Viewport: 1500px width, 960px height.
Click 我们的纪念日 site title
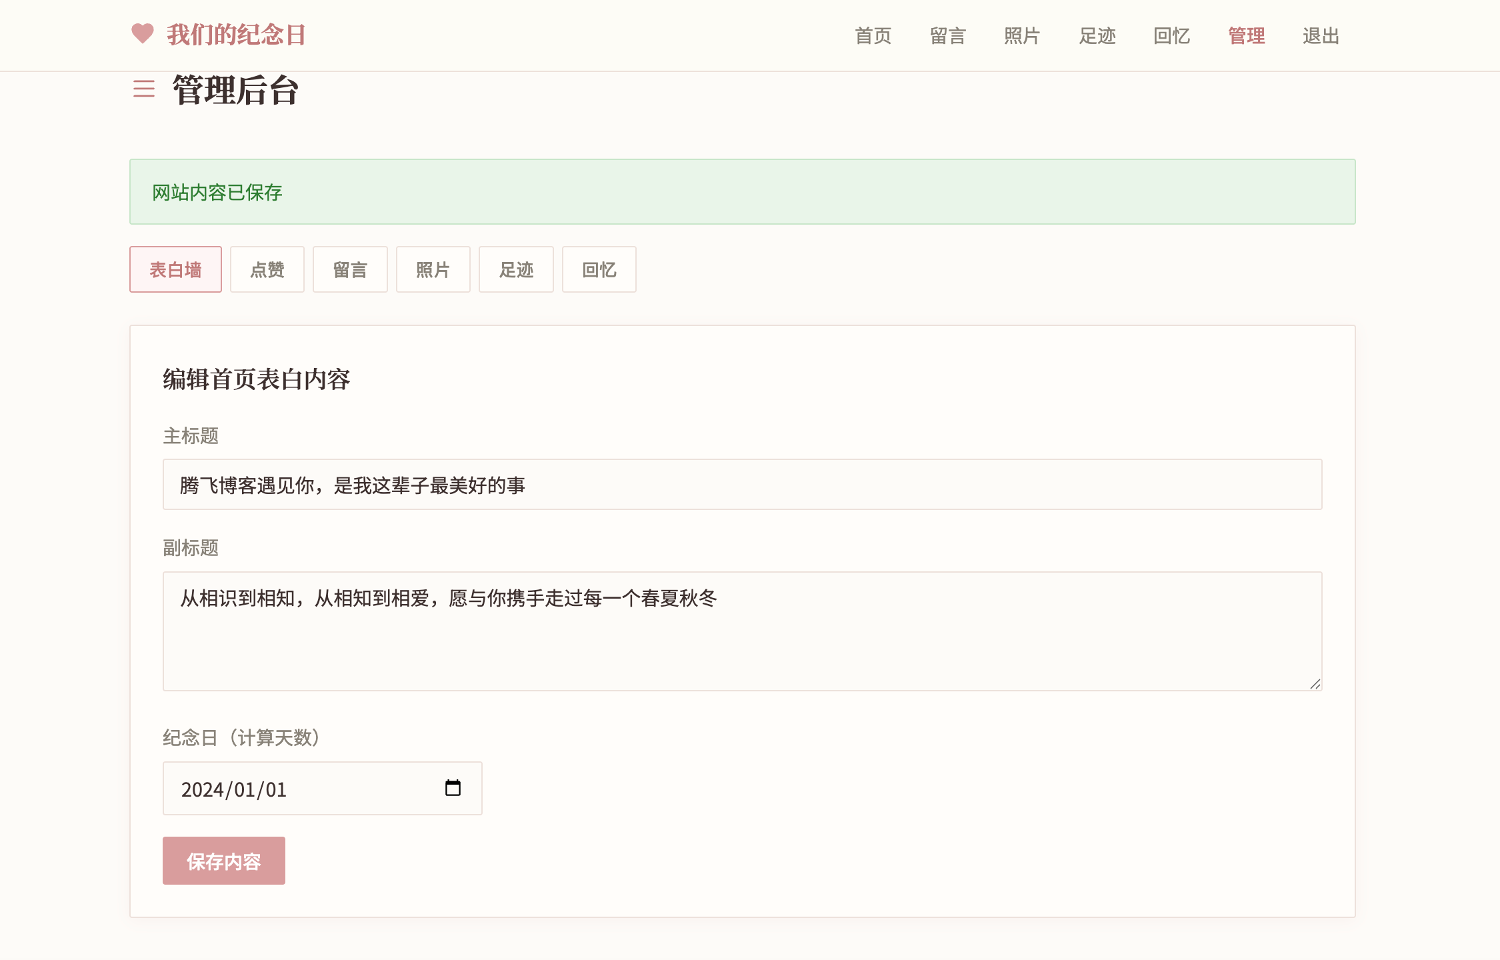pyautogui.click(x=236, y=35)
